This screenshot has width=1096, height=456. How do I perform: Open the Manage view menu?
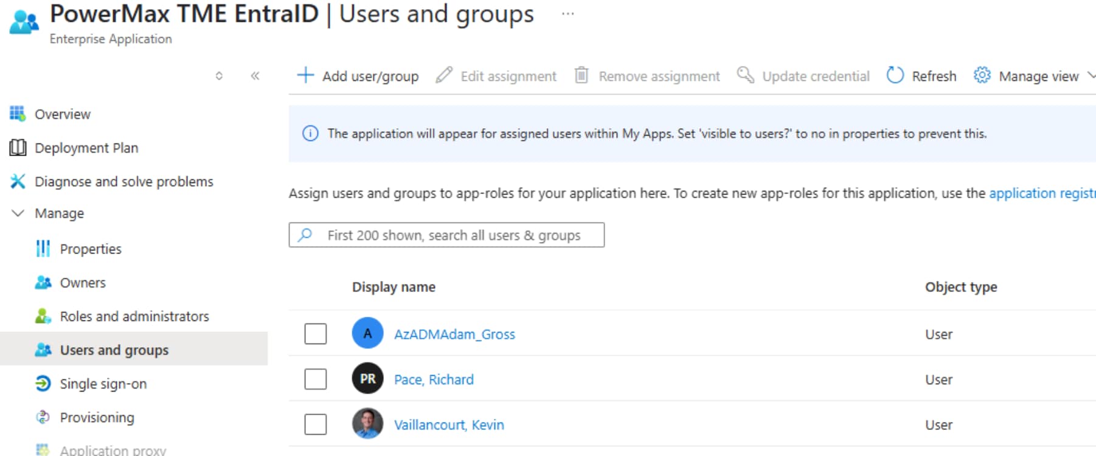(x=1038, y=76)
